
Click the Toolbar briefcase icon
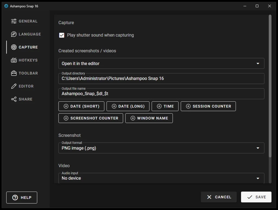[x=14, y=73]
